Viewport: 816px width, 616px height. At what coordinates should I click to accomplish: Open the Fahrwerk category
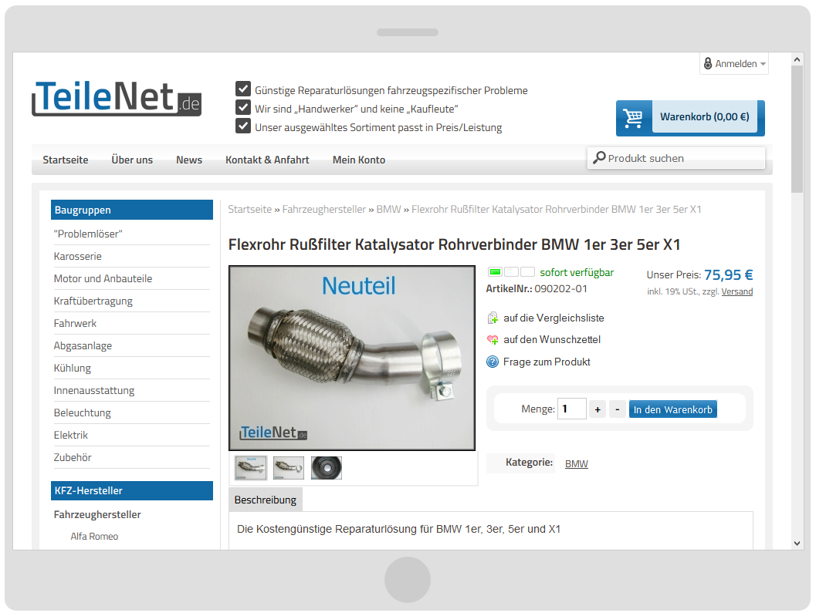pos(75,323)
